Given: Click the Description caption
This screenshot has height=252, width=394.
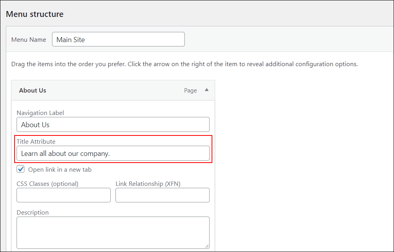Looking at the screenshot, I should (33, 213).
